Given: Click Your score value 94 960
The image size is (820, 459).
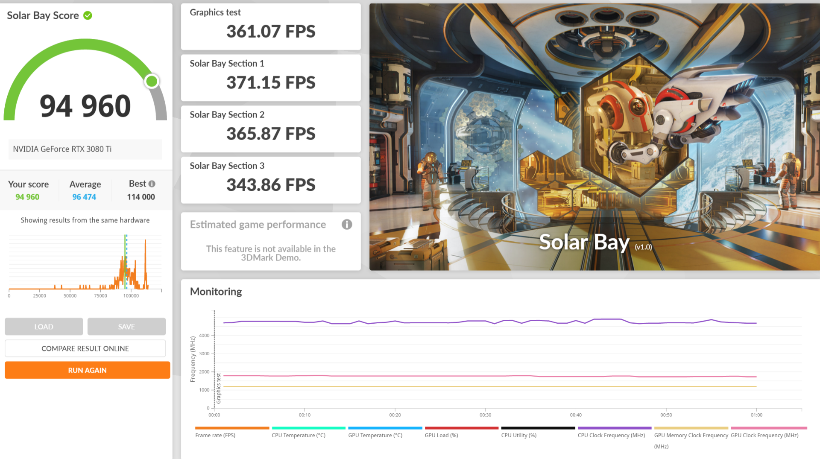Looking at the screenshot, I should click(x=27, y=197).
